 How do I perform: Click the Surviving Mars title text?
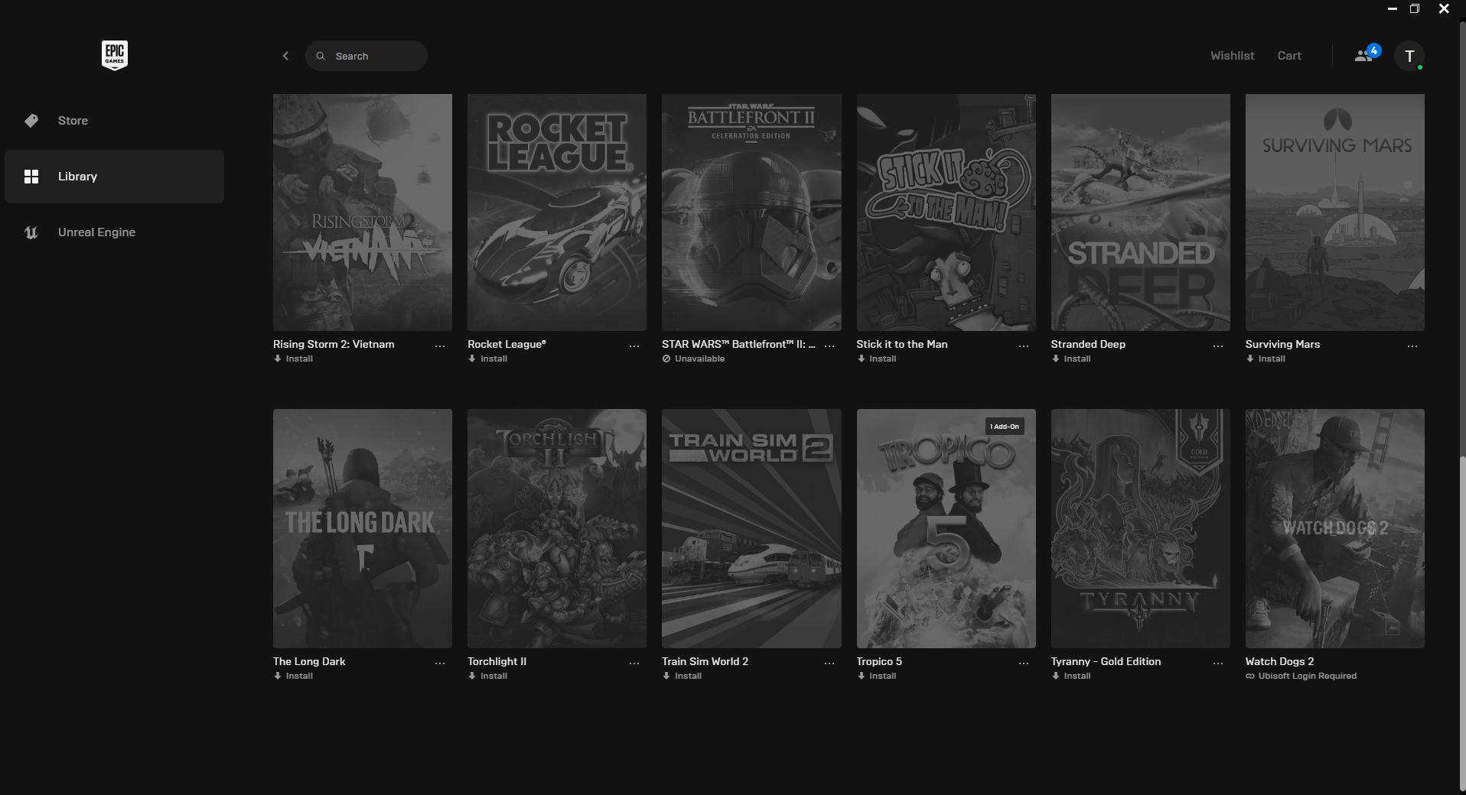(x=1282, y=344)
